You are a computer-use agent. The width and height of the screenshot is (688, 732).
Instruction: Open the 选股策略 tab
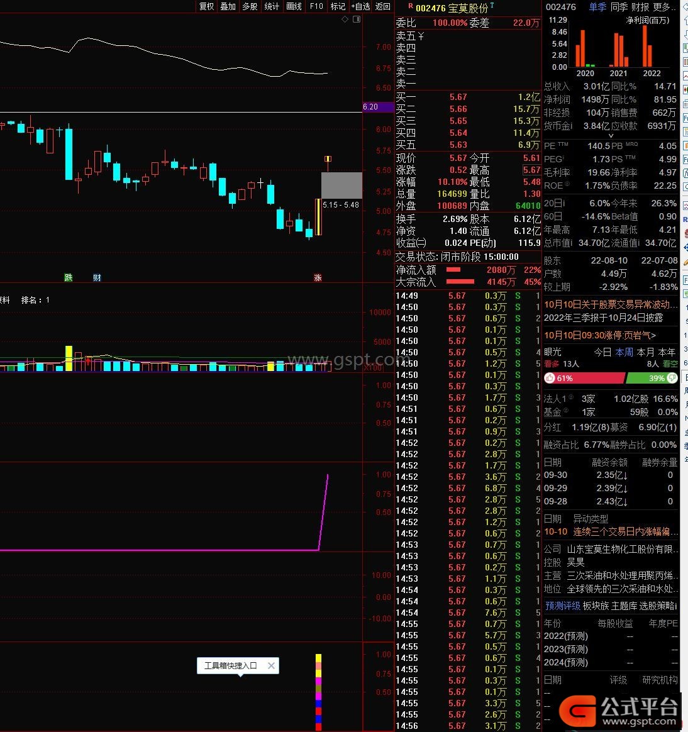pyautogui.click(x=656, y=606)
